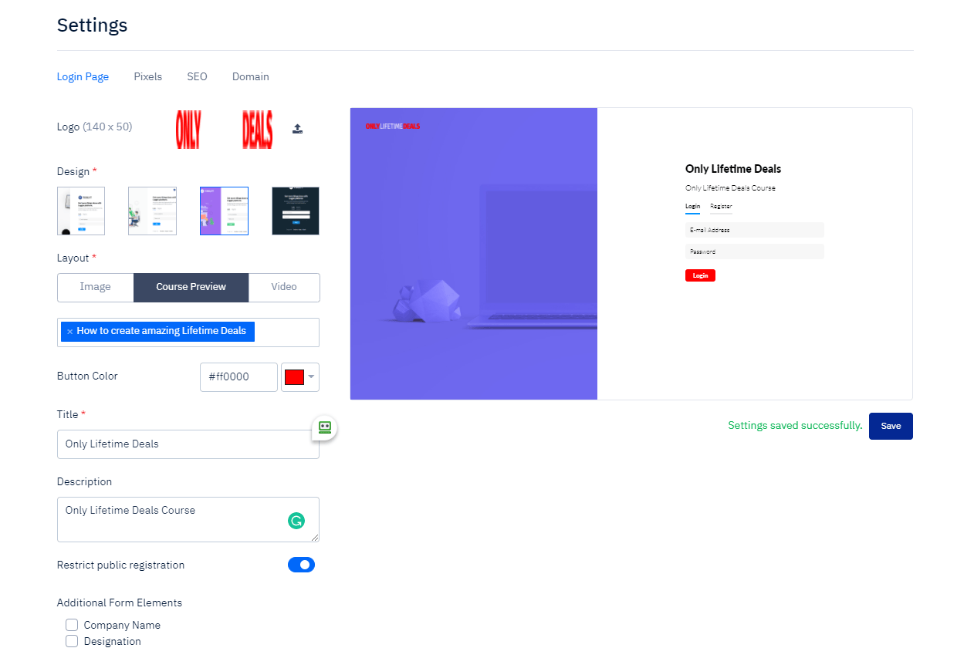Click the Grammarly icon in Description box

296,521
